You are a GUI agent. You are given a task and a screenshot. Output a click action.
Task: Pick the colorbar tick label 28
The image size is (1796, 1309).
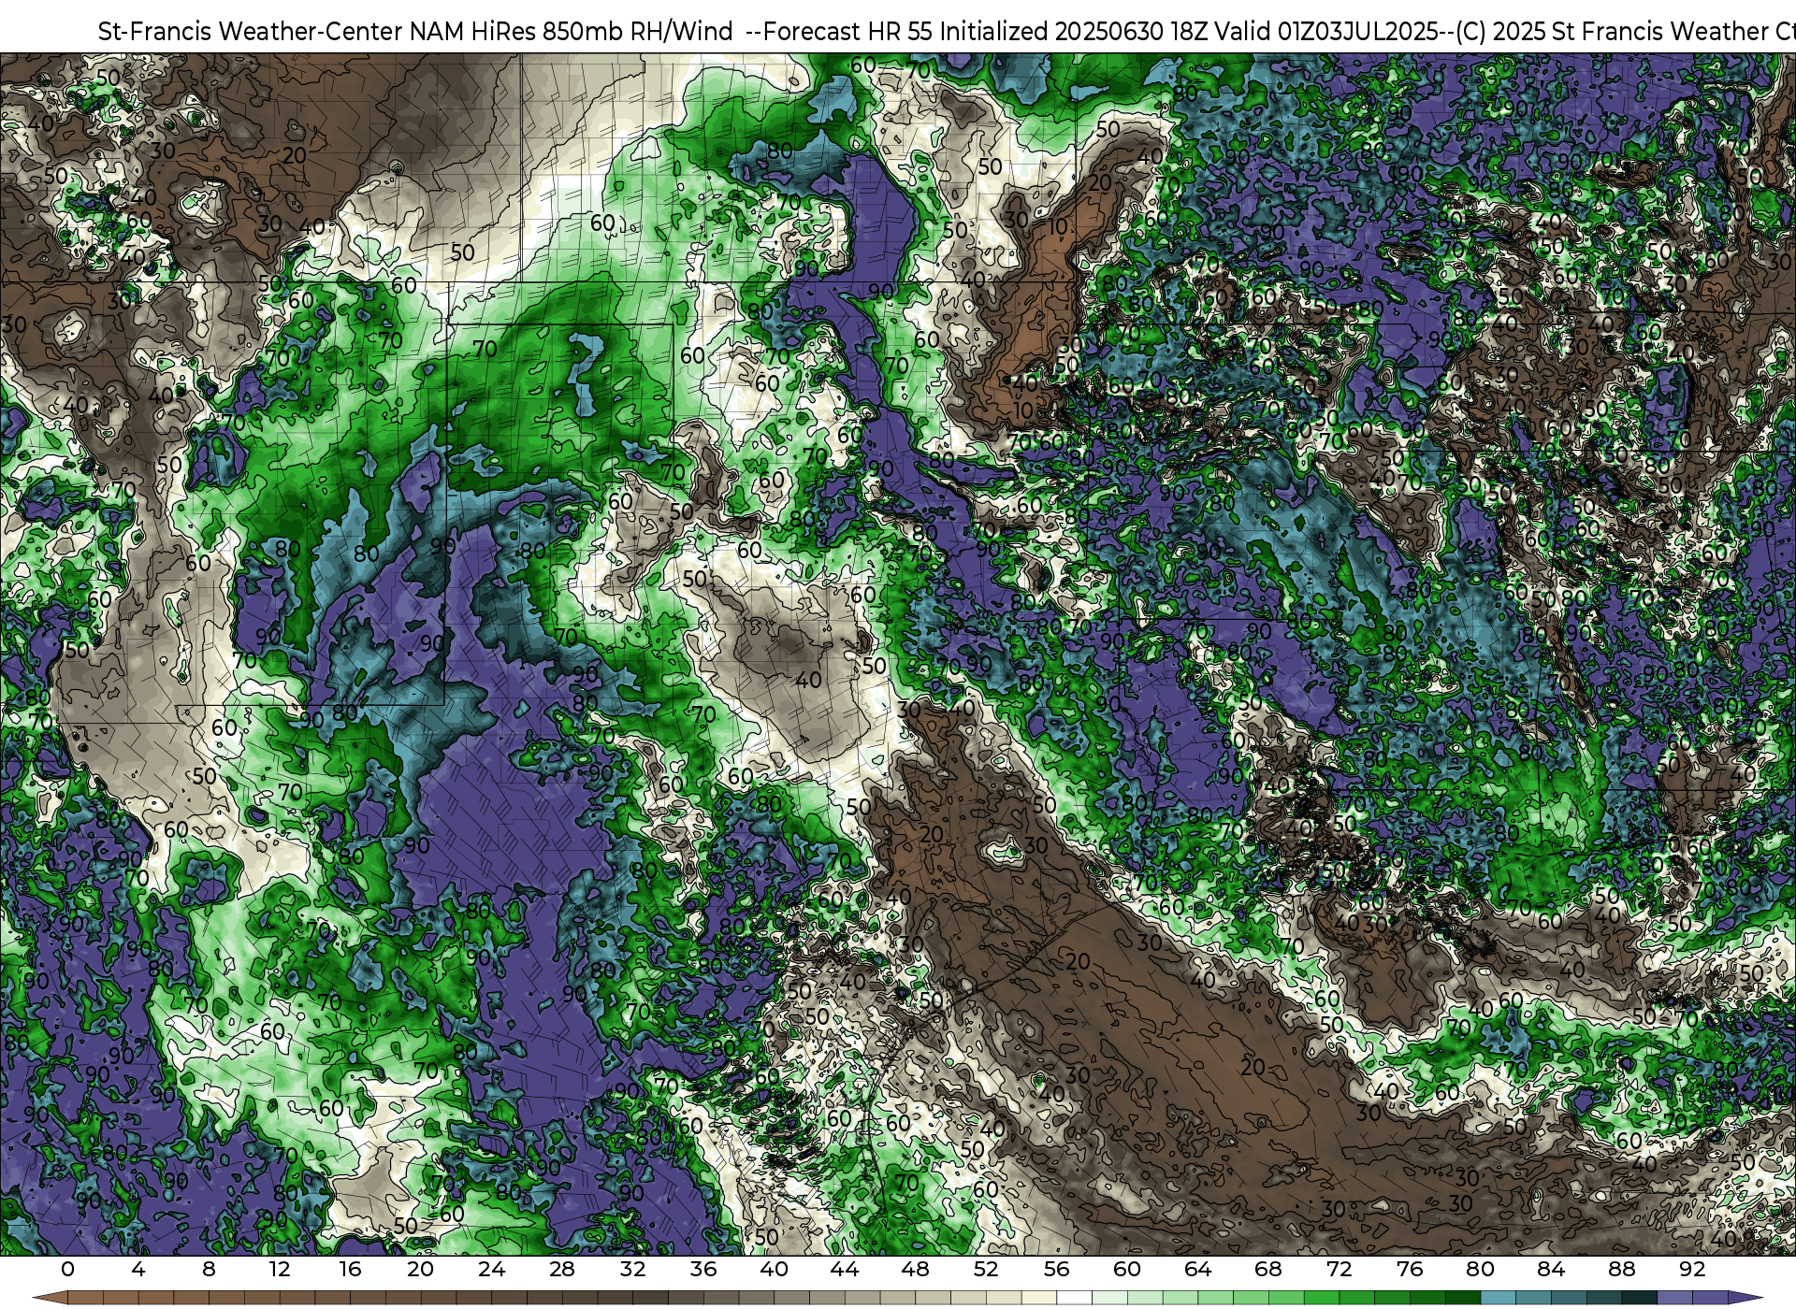click(x=562, y=1269)
